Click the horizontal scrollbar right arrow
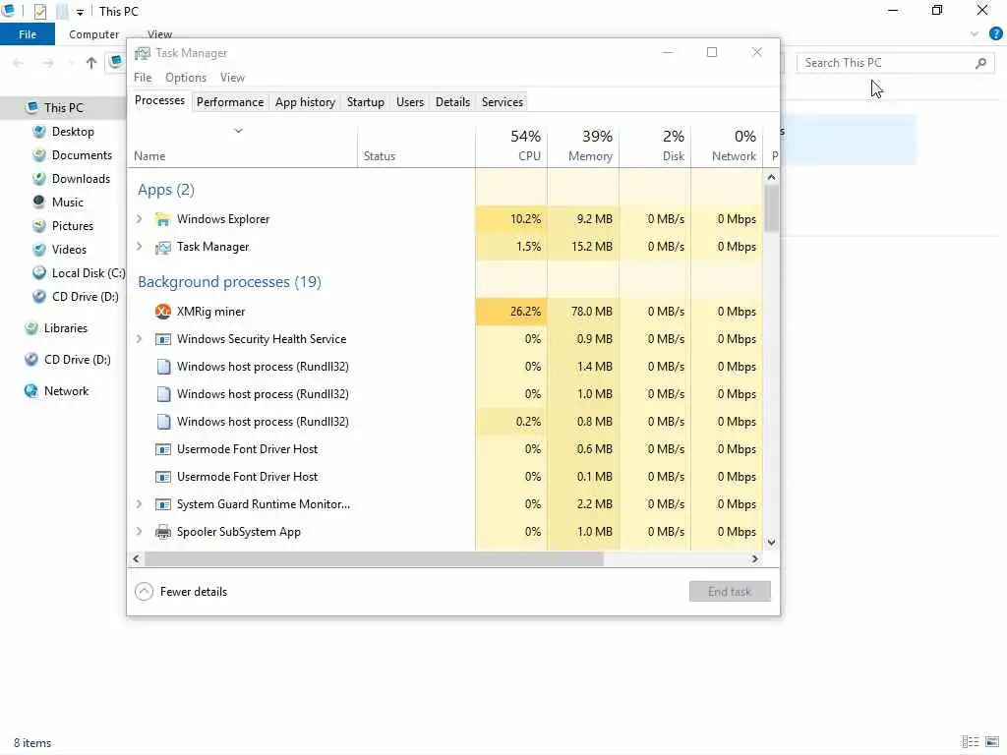This screenshot has height=755, width=1007. (754, 559)
